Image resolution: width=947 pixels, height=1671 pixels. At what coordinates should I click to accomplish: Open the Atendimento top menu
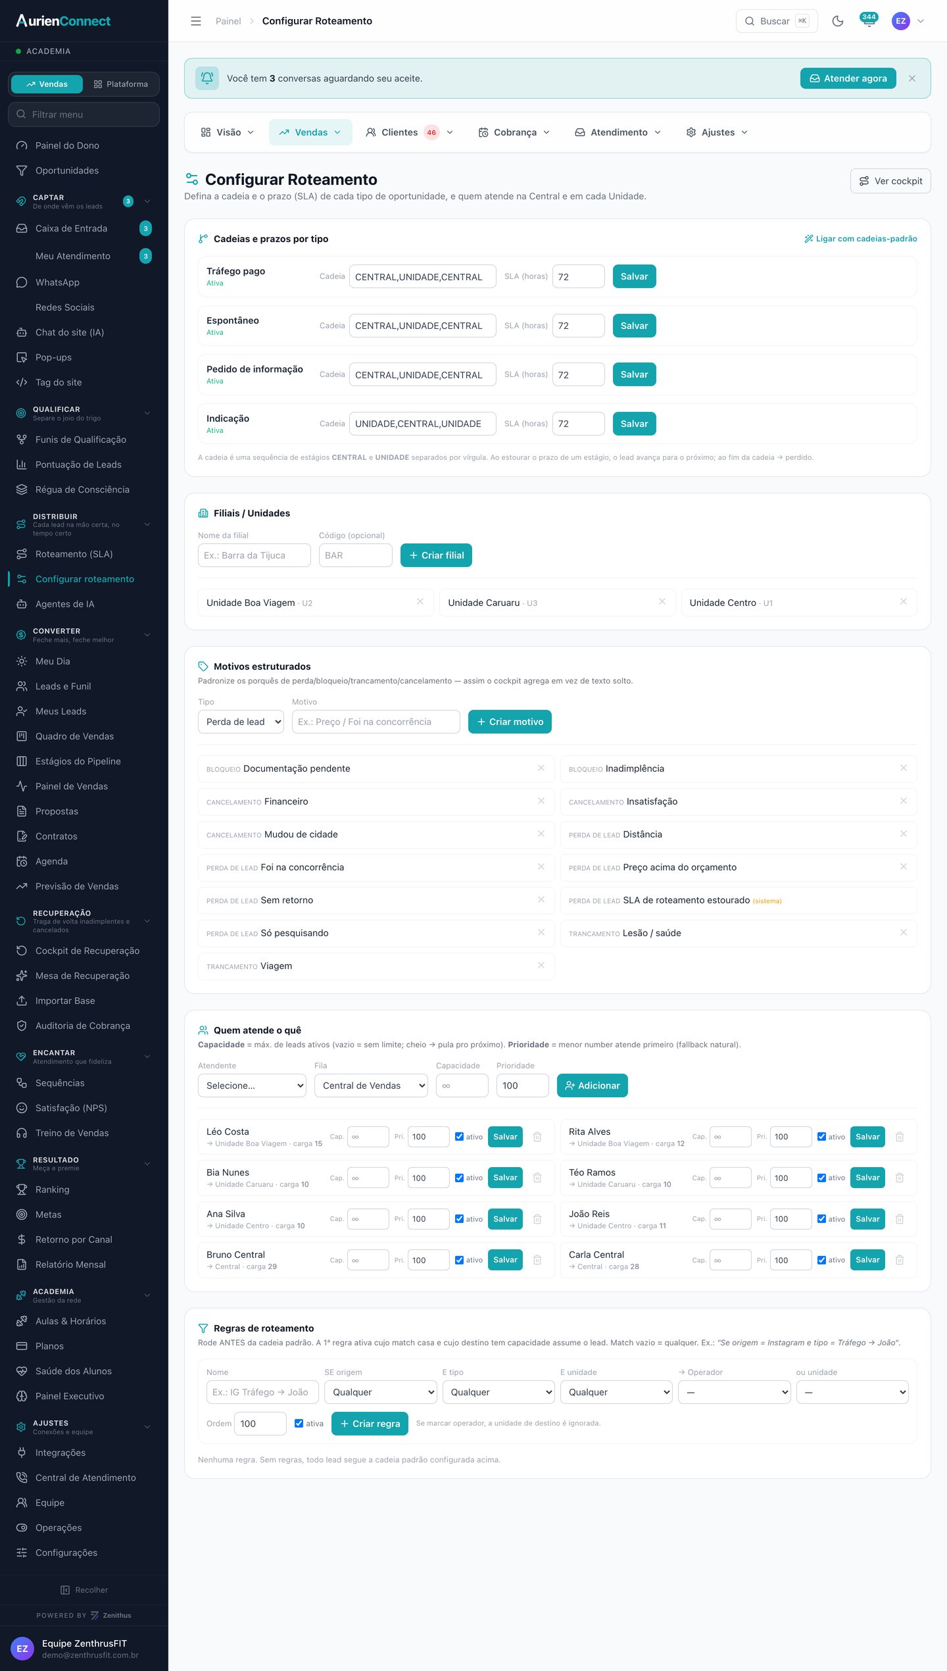click(618, 132)
